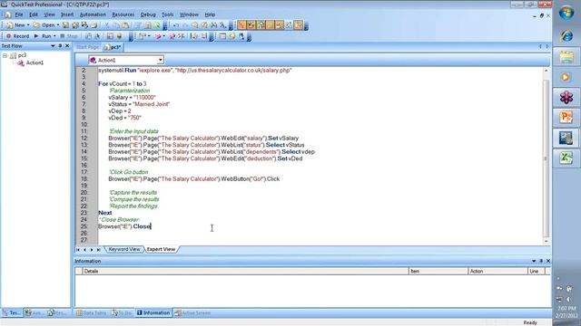Click the green Check Syntax icon
The image size is (581, 326).
[x=157, y=25]
